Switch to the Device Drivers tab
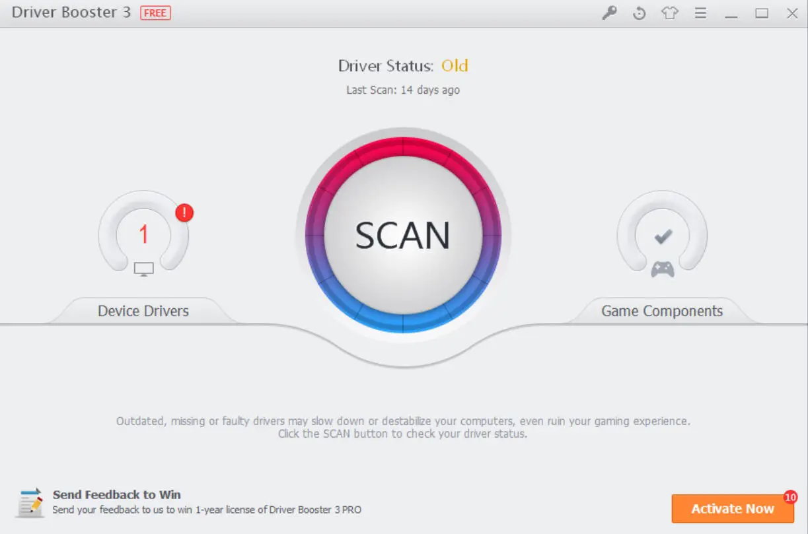Screen dimensions: 808x534 pos(143,311)
